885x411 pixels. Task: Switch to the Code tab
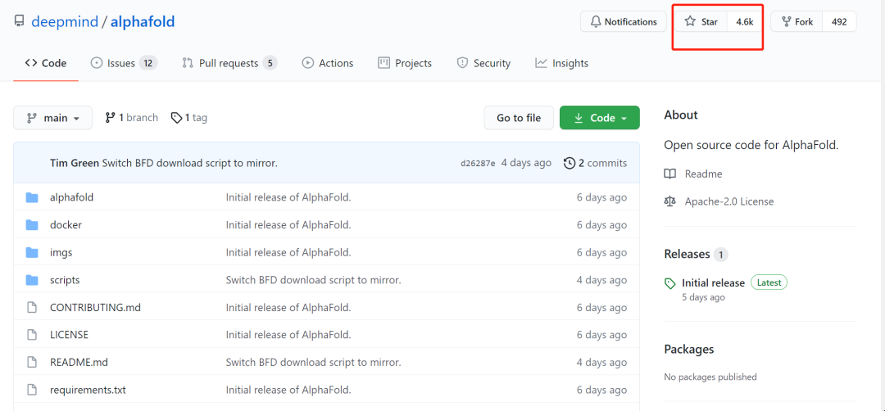point(46,63)
